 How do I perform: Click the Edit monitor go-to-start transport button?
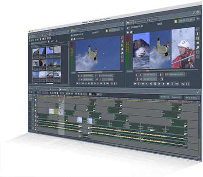click(135, 84)
